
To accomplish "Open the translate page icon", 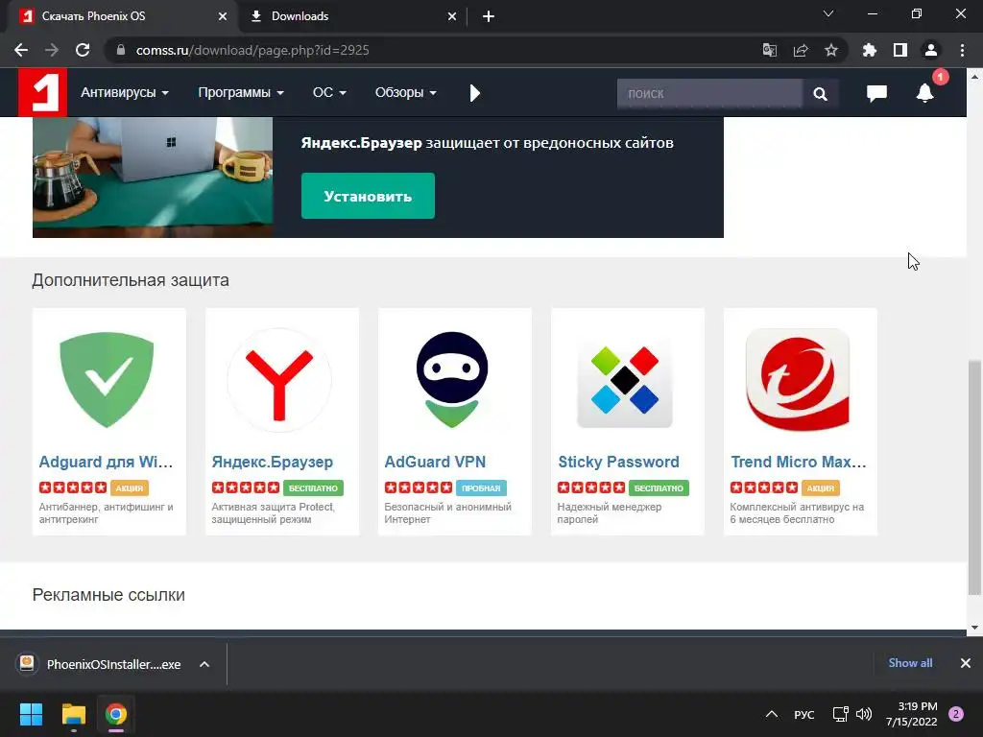I will coord(769,50).
